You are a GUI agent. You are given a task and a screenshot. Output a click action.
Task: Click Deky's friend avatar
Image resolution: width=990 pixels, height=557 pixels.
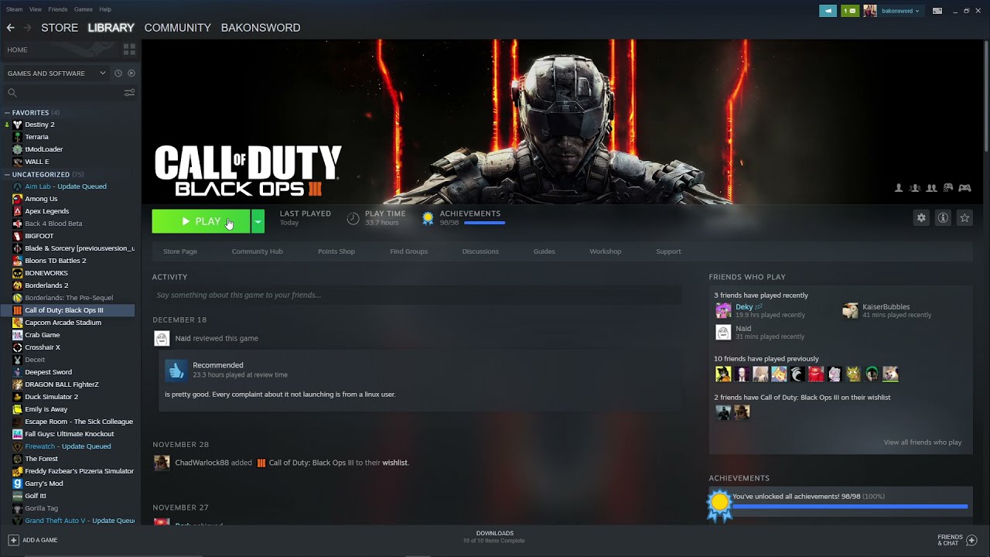723,311
